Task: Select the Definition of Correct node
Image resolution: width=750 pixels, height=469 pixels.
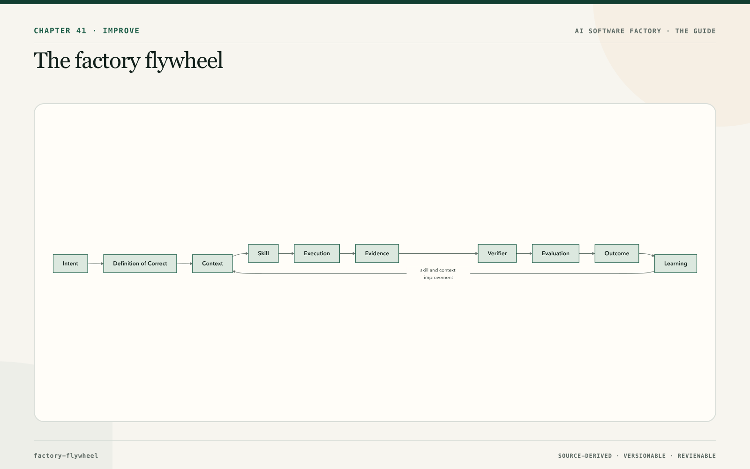Action: pos(140,264)
